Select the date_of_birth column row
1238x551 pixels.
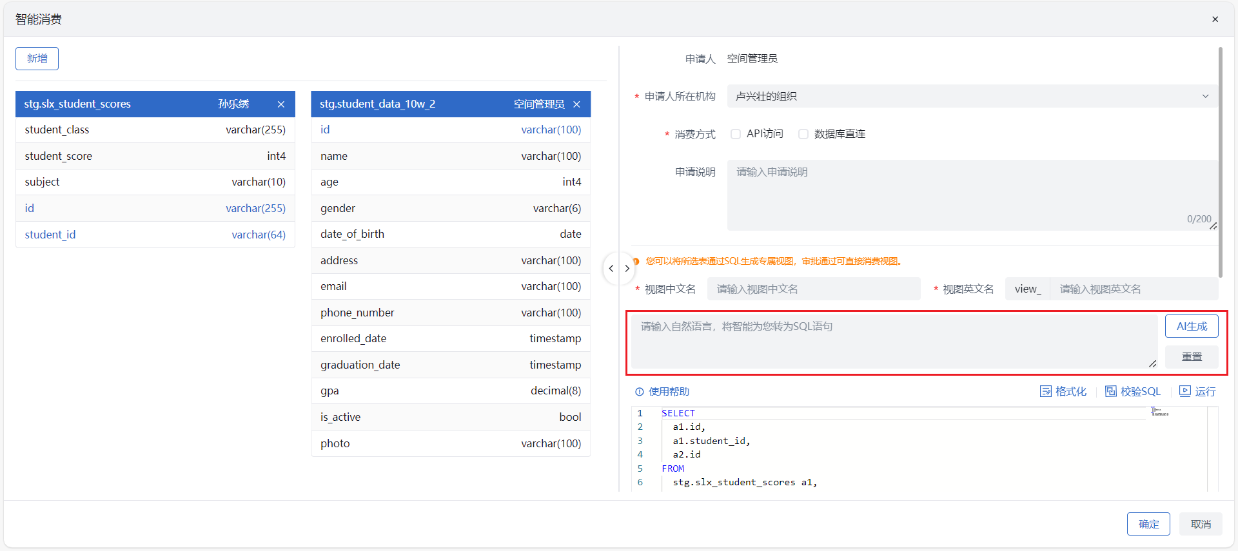pyautogui.click(x=451, y=235)
